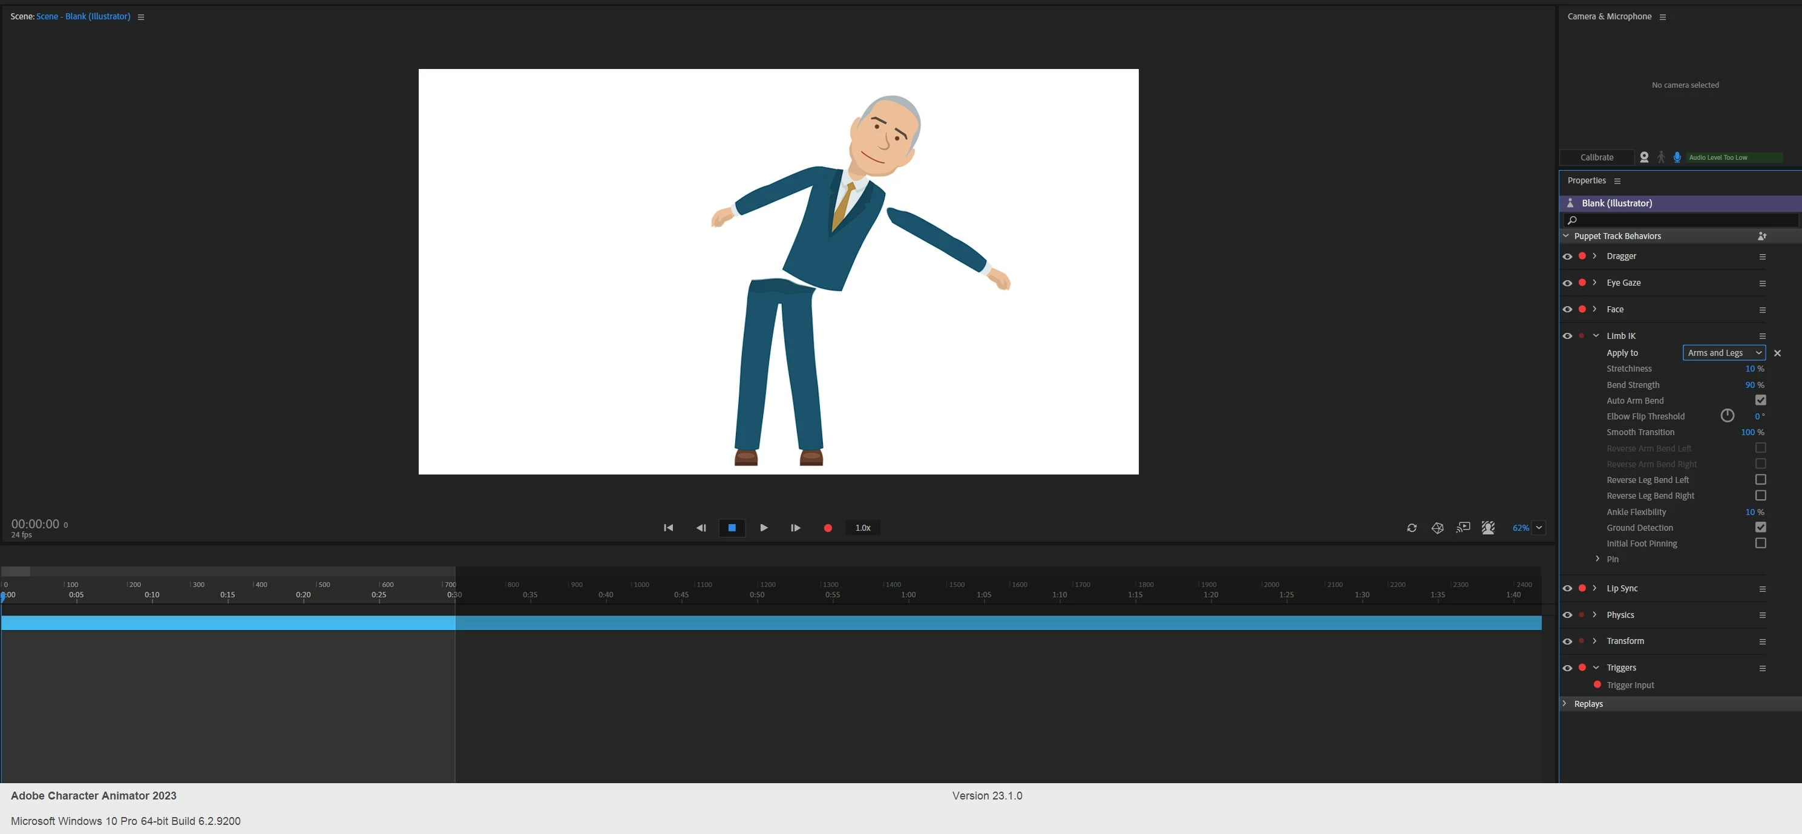Click the Scene - Blank (Illustrator) link

click(84, 17)
